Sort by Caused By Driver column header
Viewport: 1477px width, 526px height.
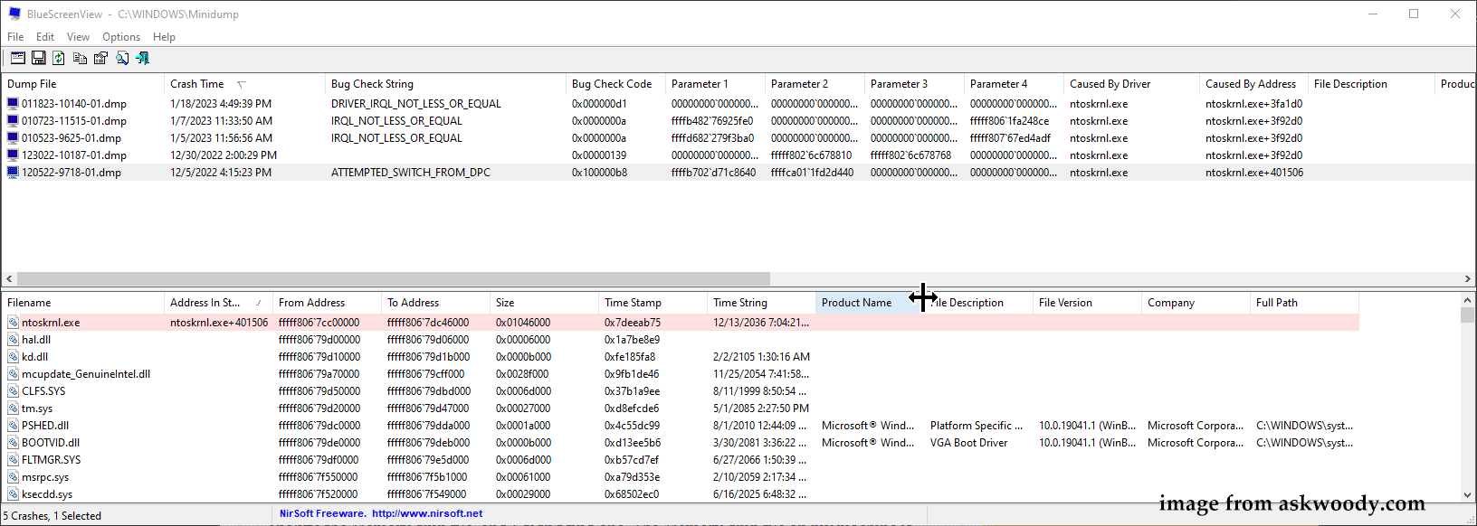(x=1131, y=84)
